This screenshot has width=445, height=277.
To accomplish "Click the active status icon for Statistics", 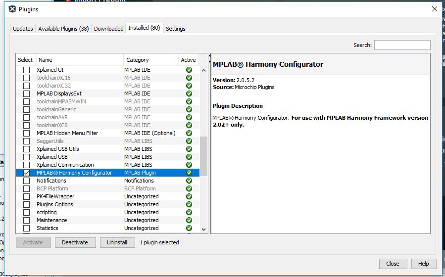I will [x=189, y=228].
